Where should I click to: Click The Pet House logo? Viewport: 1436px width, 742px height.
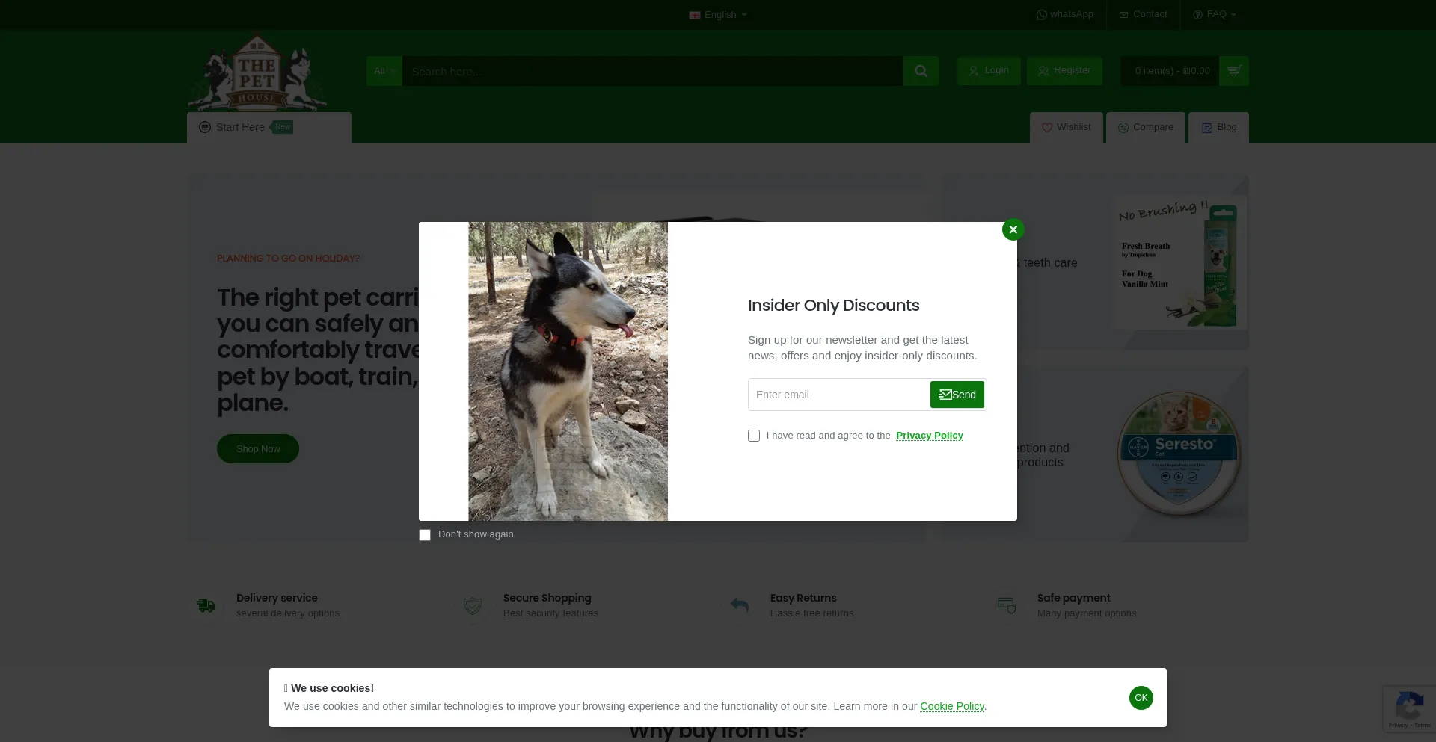pyautogui.click(x=257, y=72)
